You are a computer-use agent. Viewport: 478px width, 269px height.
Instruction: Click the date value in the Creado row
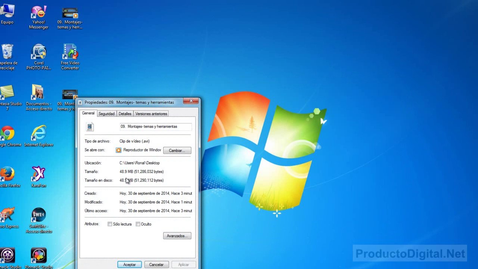[156, 194]
